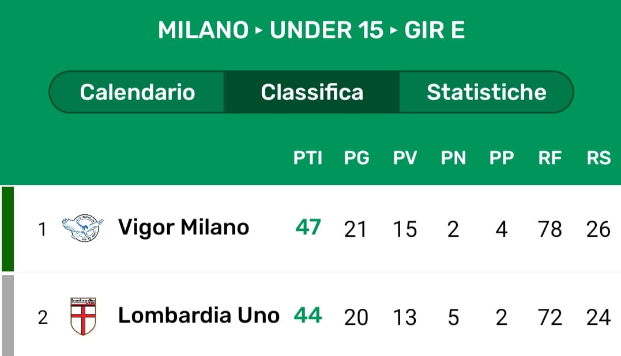Click the PP column header
This screenshot has width=621, height=356.
pos(502,158)
